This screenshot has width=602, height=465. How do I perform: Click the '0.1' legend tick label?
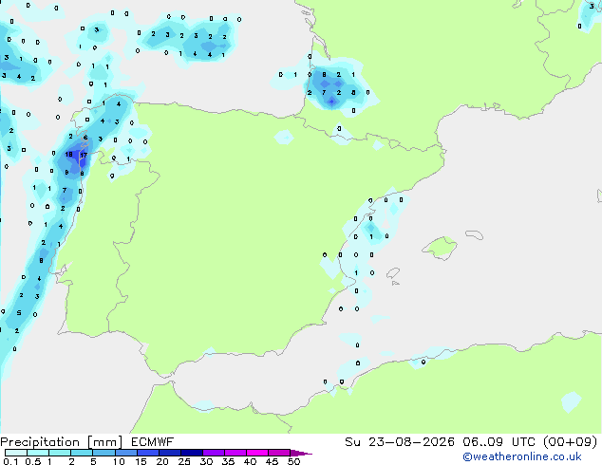10,461
